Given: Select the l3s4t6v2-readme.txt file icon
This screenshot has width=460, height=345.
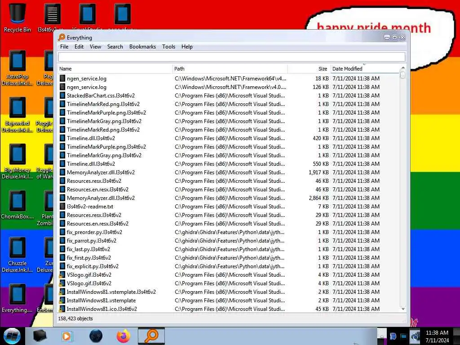Looking at the screenshot, I should click(62, 206).
